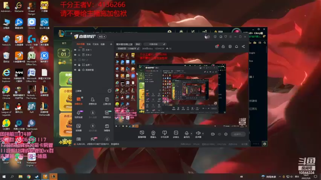Toggle lock on 文本 2 layer
This screenshot has width=321, height=180.
pyautogui.click(x=79, y=55)
